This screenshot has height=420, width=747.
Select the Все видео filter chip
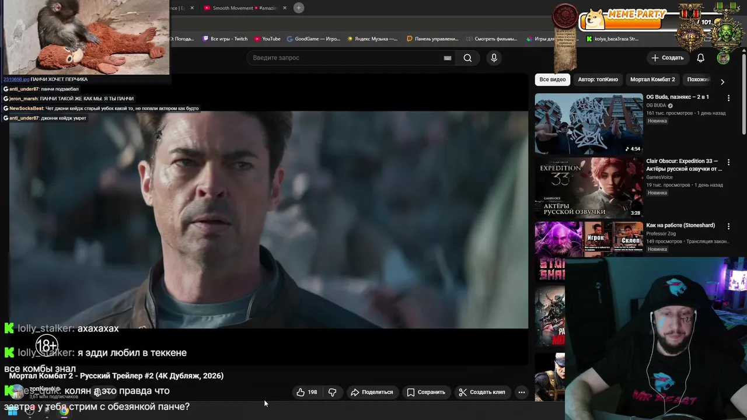pyautogui.click(x=552, y=79)
